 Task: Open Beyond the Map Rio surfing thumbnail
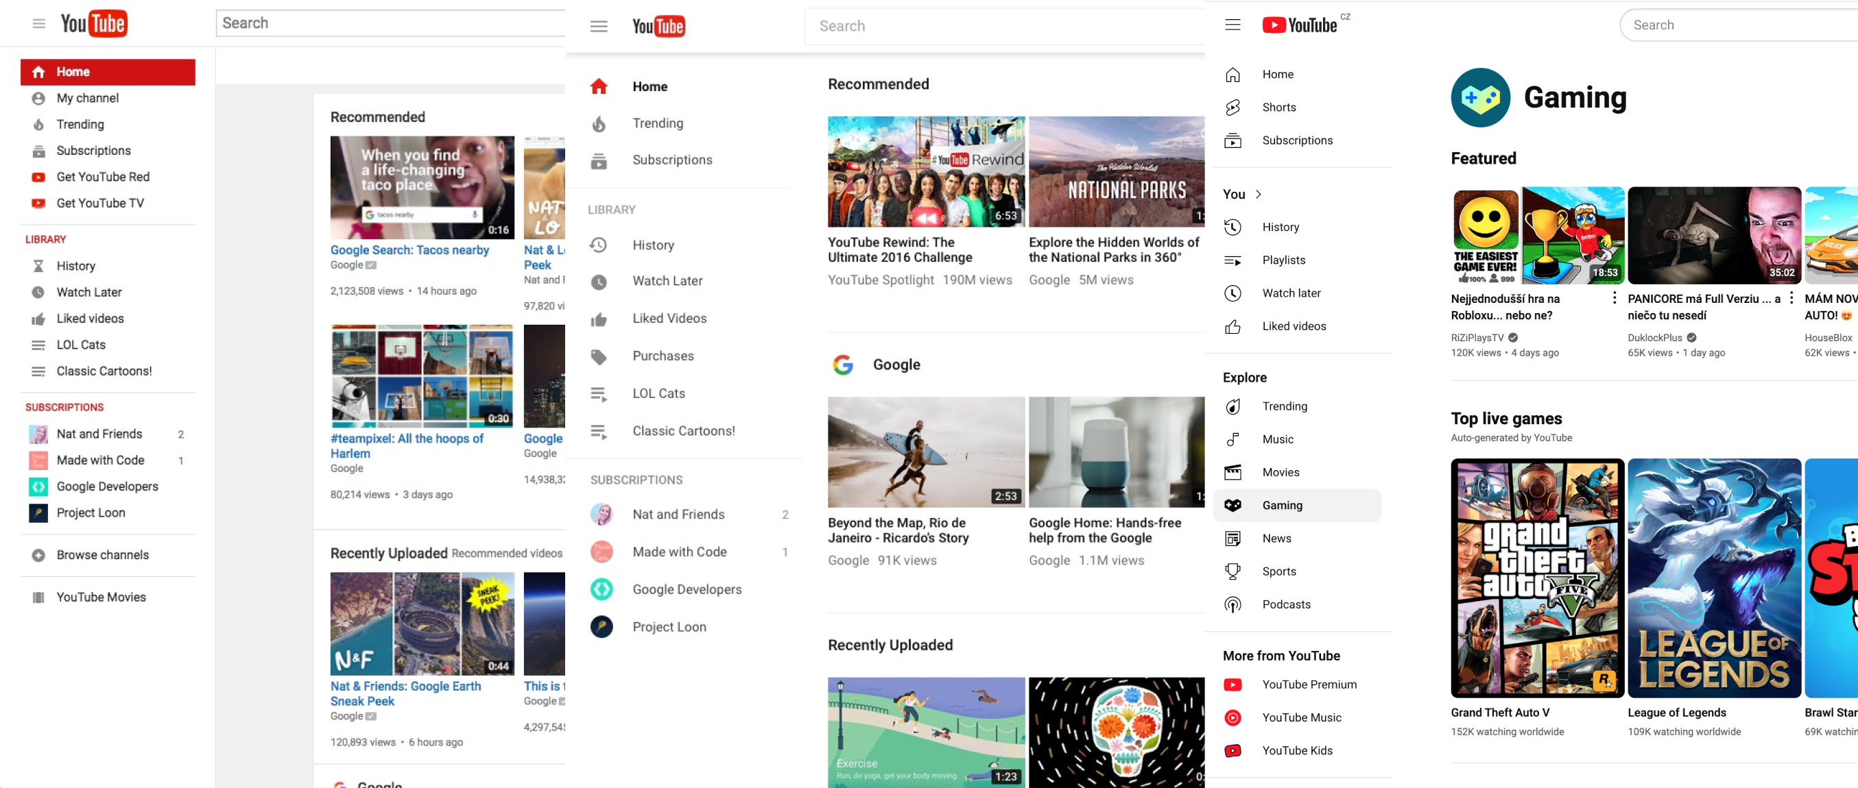(926, 452)
